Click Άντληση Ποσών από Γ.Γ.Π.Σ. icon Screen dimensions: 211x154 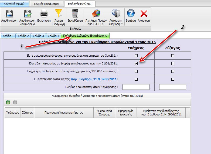coord(96,14)
